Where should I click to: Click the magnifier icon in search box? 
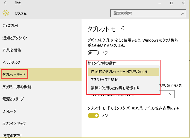tap(182, 13)
